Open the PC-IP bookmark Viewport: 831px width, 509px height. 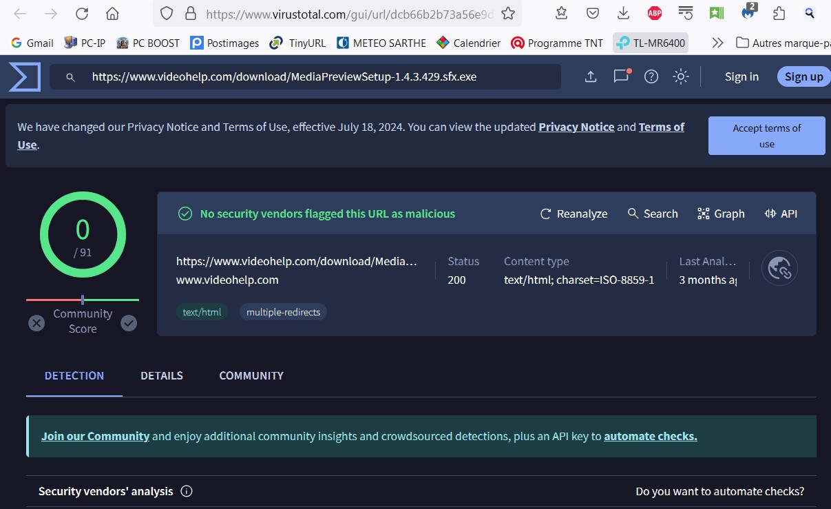[85, 43]
